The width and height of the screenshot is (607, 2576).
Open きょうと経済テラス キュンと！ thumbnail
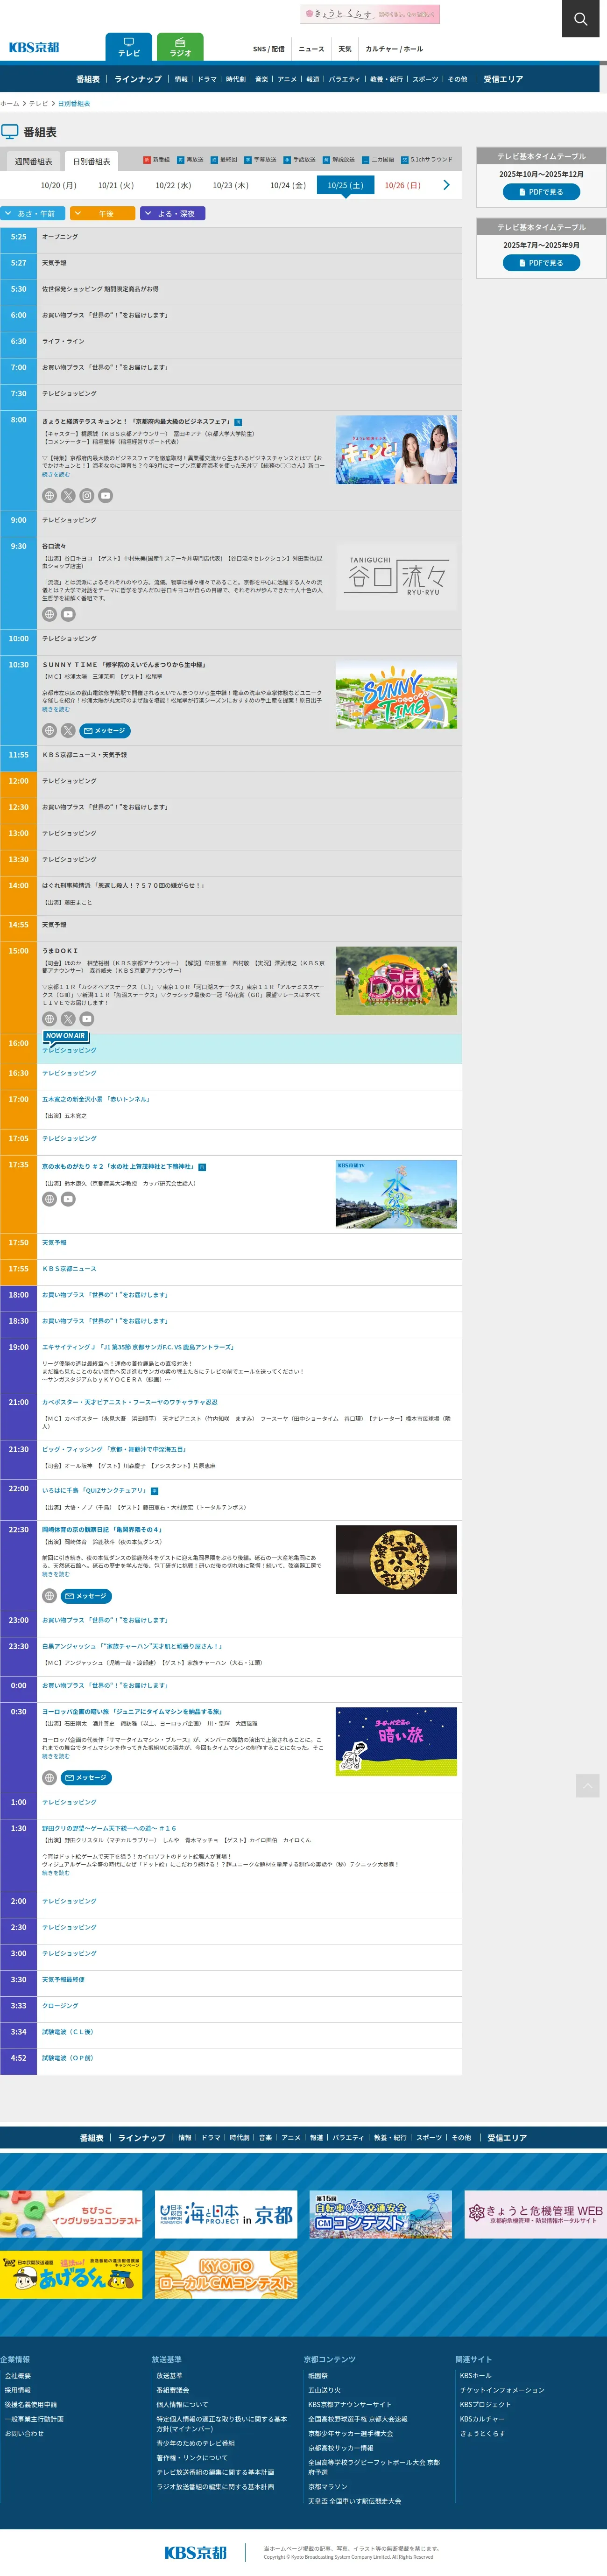coord(396,449)
